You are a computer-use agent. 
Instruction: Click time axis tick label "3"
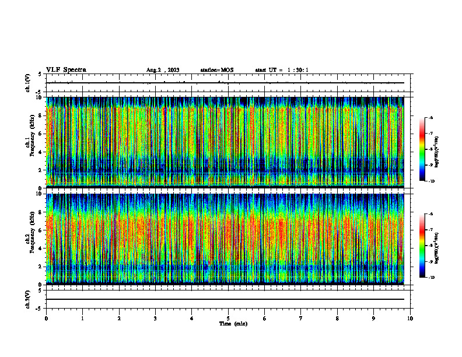[155, 318]
